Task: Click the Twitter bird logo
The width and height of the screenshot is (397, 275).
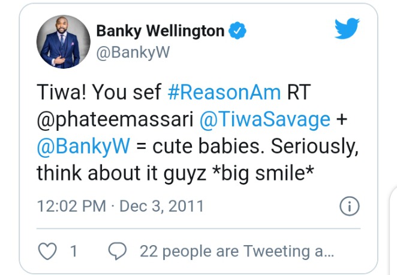Action: click(347, 28)
